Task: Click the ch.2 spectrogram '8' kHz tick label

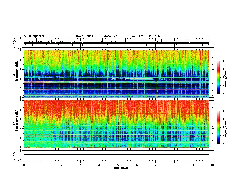Action: point(21,110)
